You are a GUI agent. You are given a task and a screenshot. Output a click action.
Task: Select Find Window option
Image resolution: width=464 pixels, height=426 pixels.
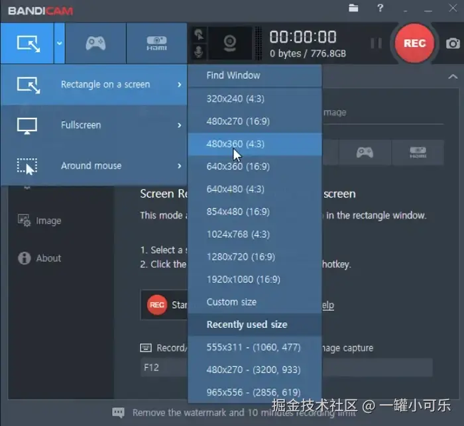(255, 76)
